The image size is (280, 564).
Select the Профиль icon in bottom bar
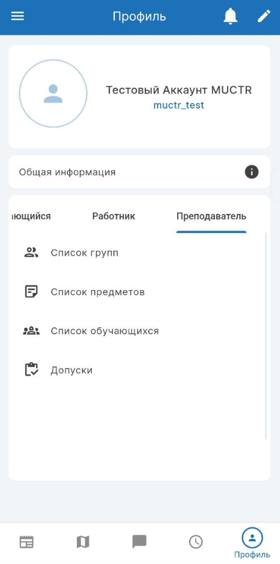tap(252, 538)
